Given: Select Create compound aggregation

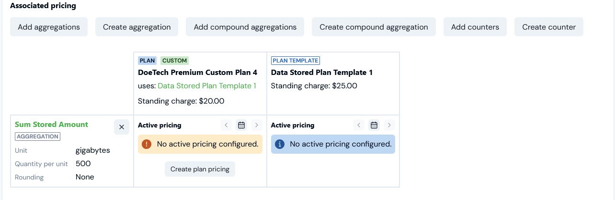Looking at the screenshot, I should [x=374, y=27].
